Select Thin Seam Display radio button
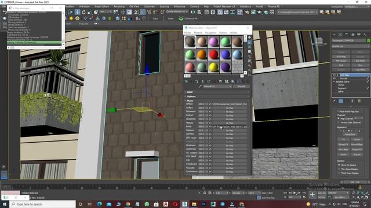Screen dimensions: 371x208 (x=339, y=169)
